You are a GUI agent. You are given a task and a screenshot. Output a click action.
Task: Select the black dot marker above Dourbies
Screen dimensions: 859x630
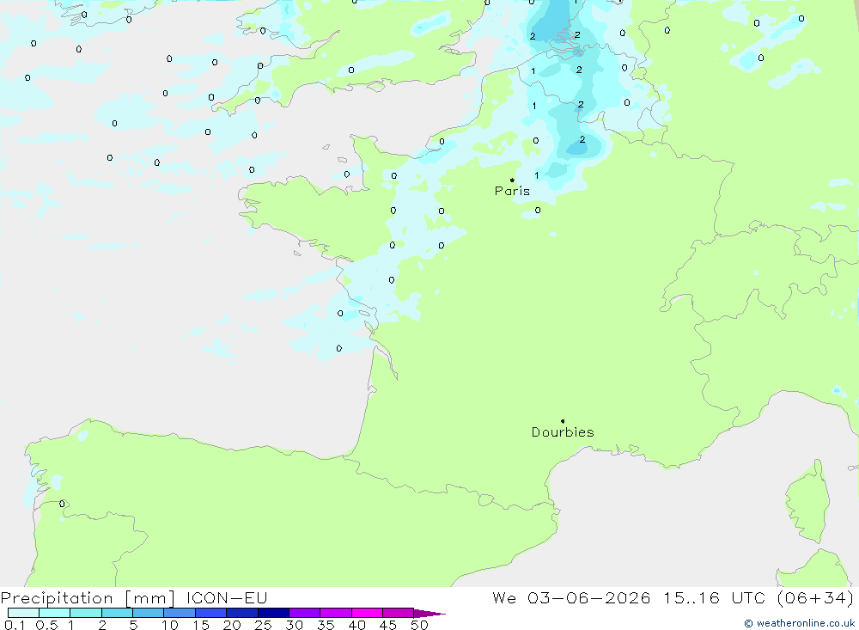coord(563,421)
